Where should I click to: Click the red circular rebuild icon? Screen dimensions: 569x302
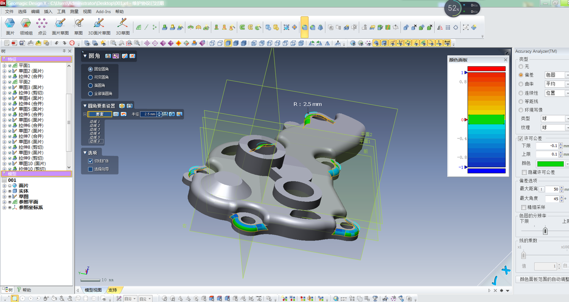(72, 43)
